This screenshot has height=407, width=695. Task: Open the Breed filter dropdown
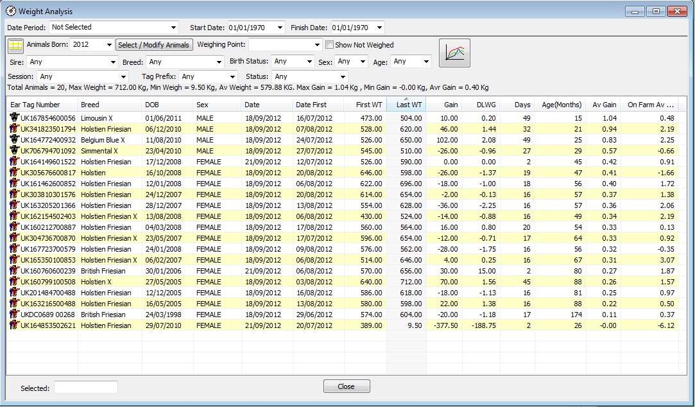point(219,62)
